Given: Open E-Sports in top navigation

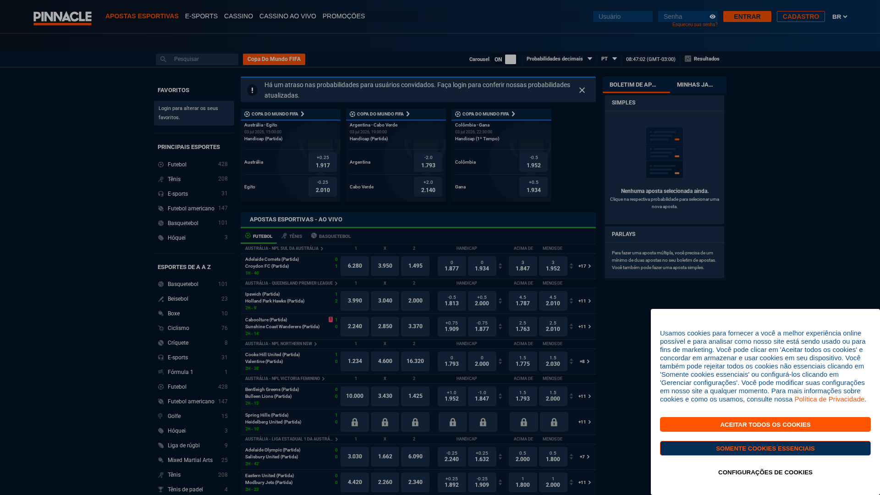Looking at the screenshot, I should tap(201, 16).
